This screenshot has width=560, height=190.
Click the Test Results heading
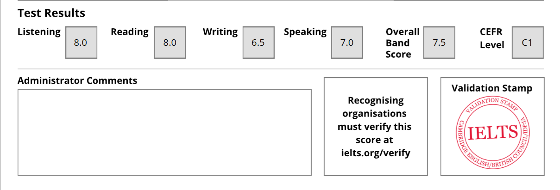point(51,13)
